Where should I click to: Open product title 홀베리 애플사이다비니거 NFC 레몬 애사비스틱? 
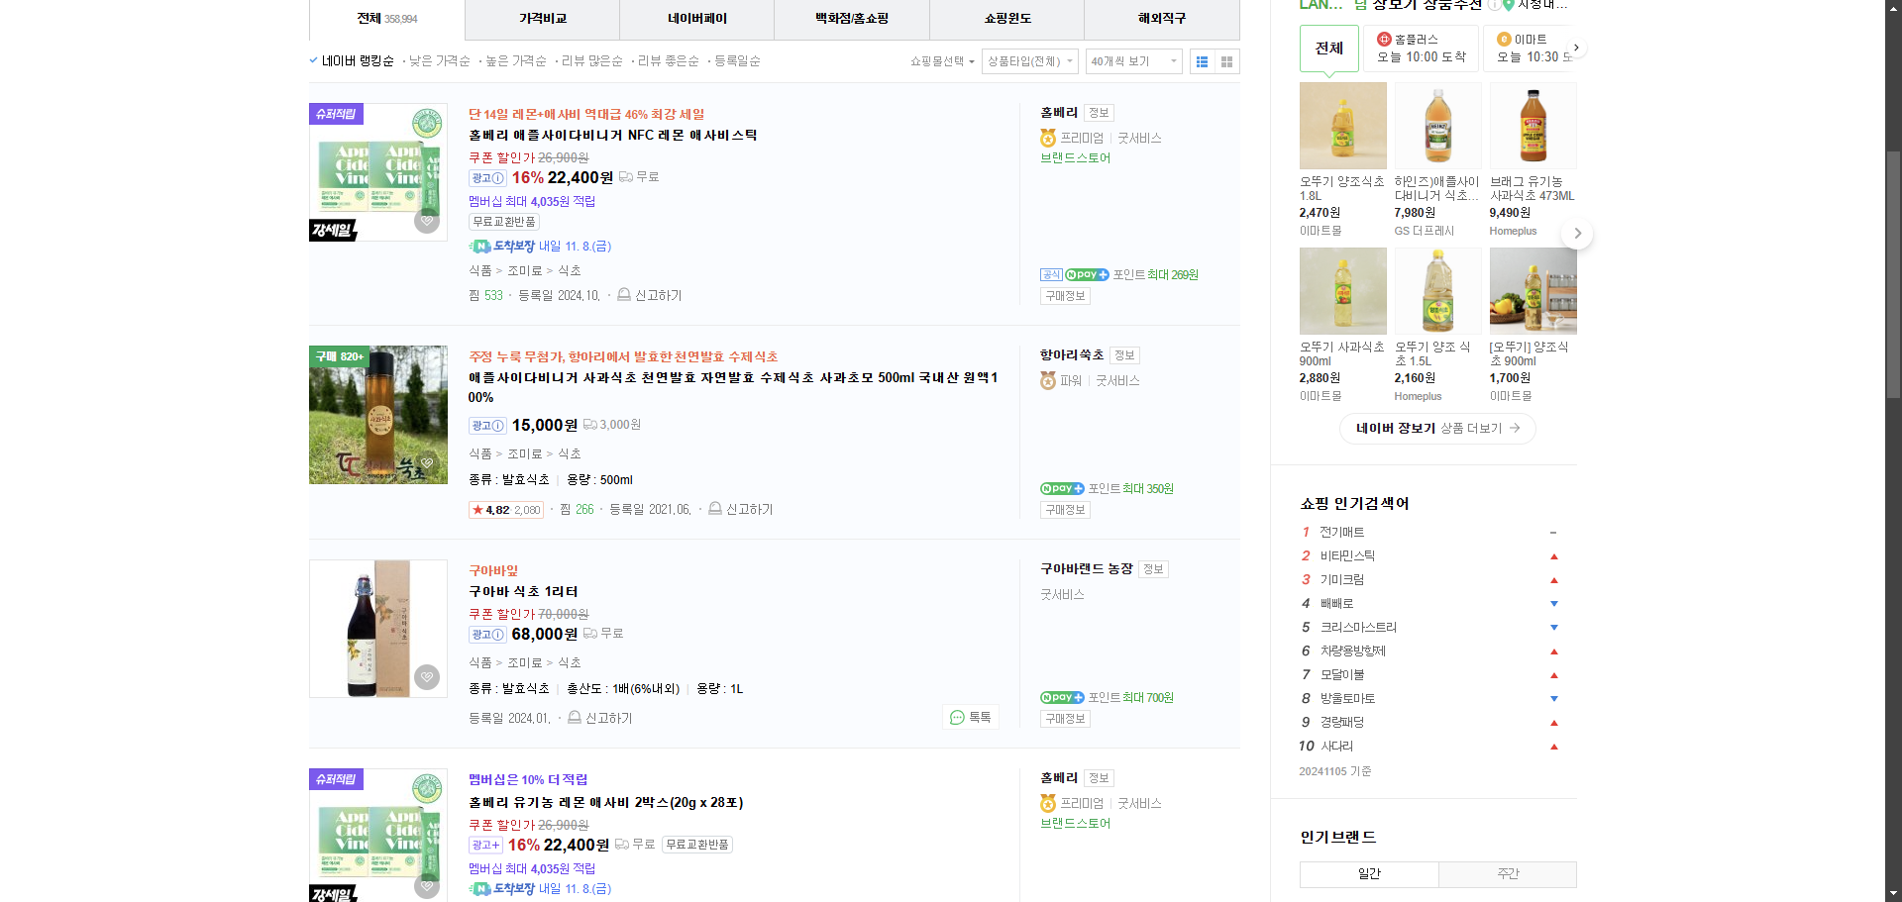[x=612, y=136]
